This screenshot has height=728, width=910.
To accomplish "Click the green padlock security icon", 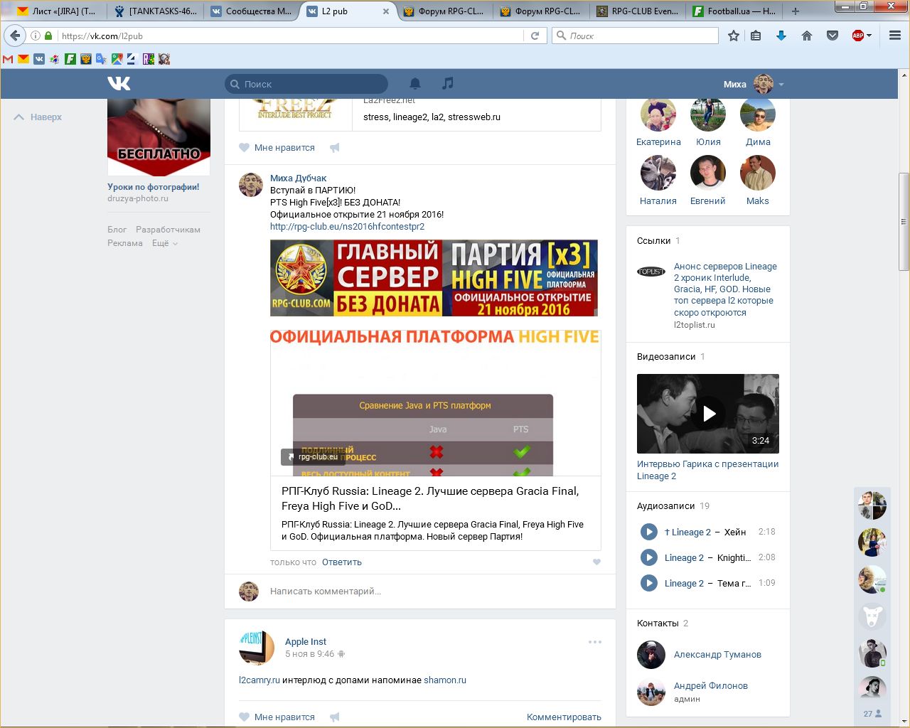I will coord(48,36).
